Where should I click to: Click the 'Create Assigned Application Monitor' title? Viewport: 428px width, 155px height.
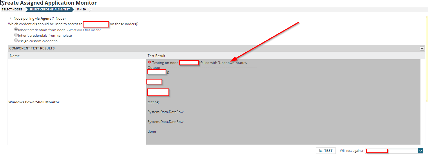49,3
